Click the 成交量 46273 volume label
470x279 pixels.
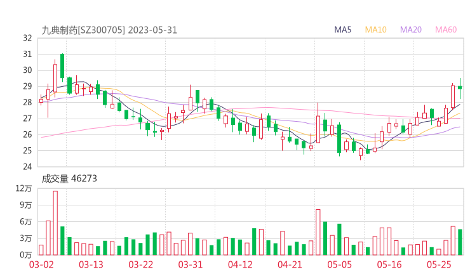pos(69,179)
